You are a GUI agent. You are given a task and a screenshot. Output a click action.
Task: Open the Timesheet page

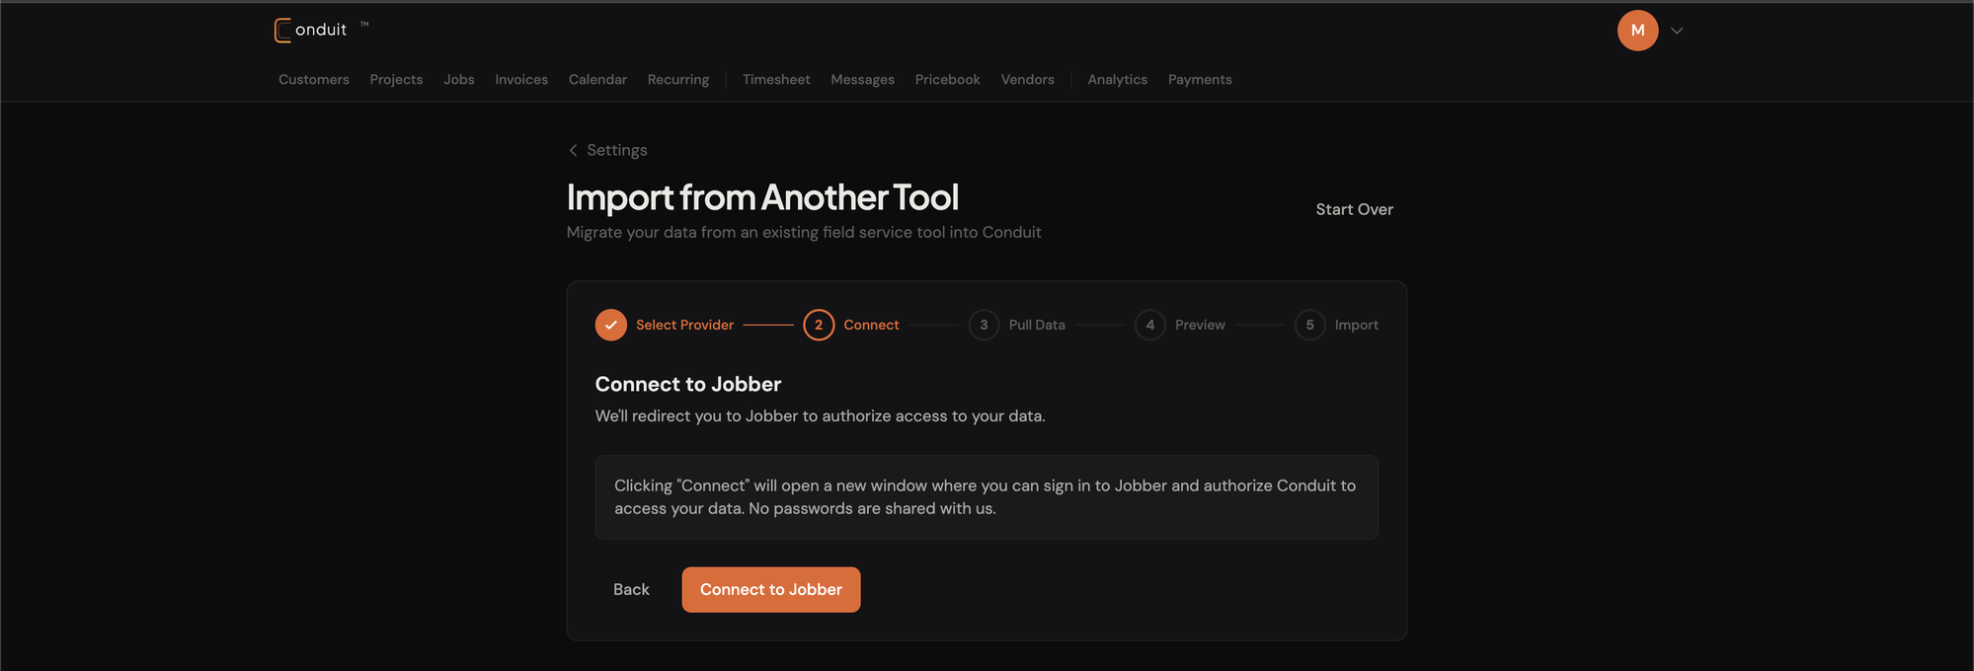[776, 80]
